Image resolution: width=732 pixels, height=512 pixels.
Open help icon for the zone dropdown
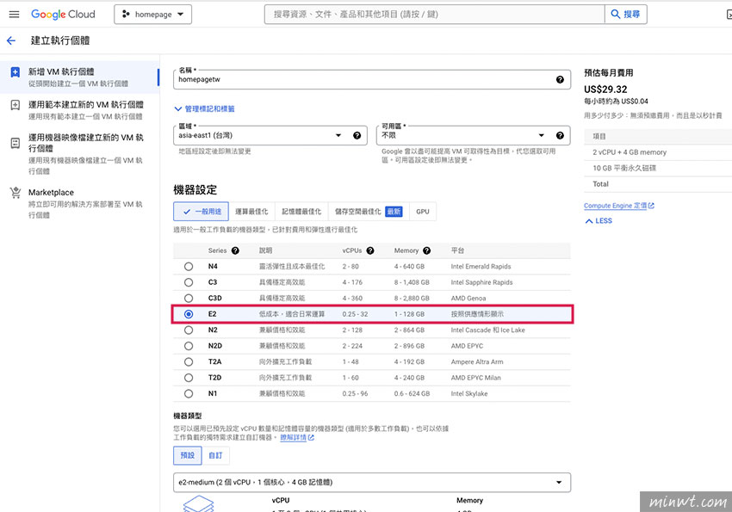click(560, 136)
